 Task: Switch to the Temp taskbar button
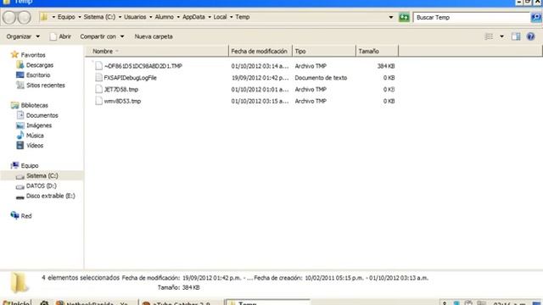pyautogui.click(x=267, y=302)
